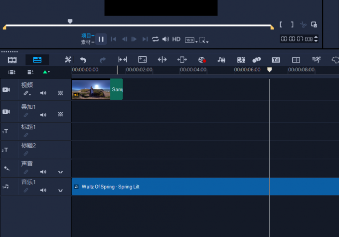
Task: Open the customize toolbar tools icon
Action: [68, 60]
